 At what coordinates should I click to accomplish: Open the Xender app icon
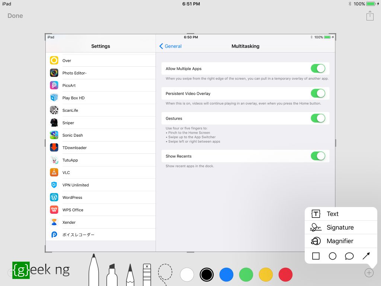click(54, 222)
